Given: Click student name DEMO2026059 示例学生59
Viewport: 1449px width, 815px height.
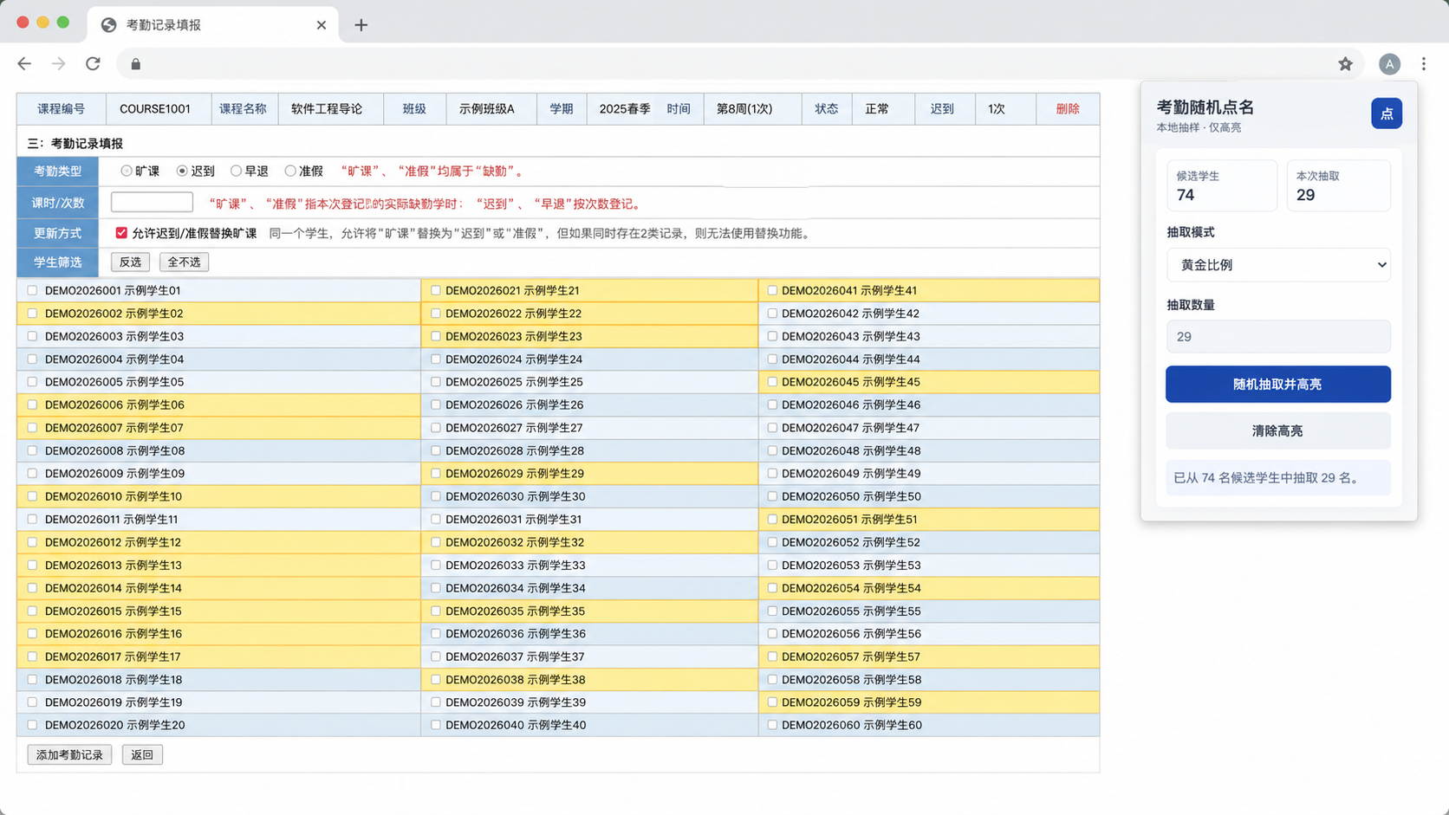Looking at the screenshot, I should click(851, 702).
